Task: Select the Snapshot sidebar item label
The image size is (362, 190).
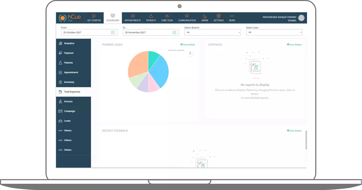Action: [x=69, y=43]
